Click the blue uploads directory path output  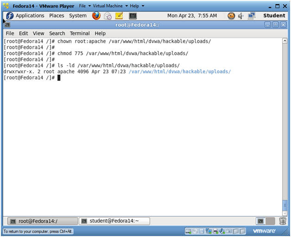(180, 72)
